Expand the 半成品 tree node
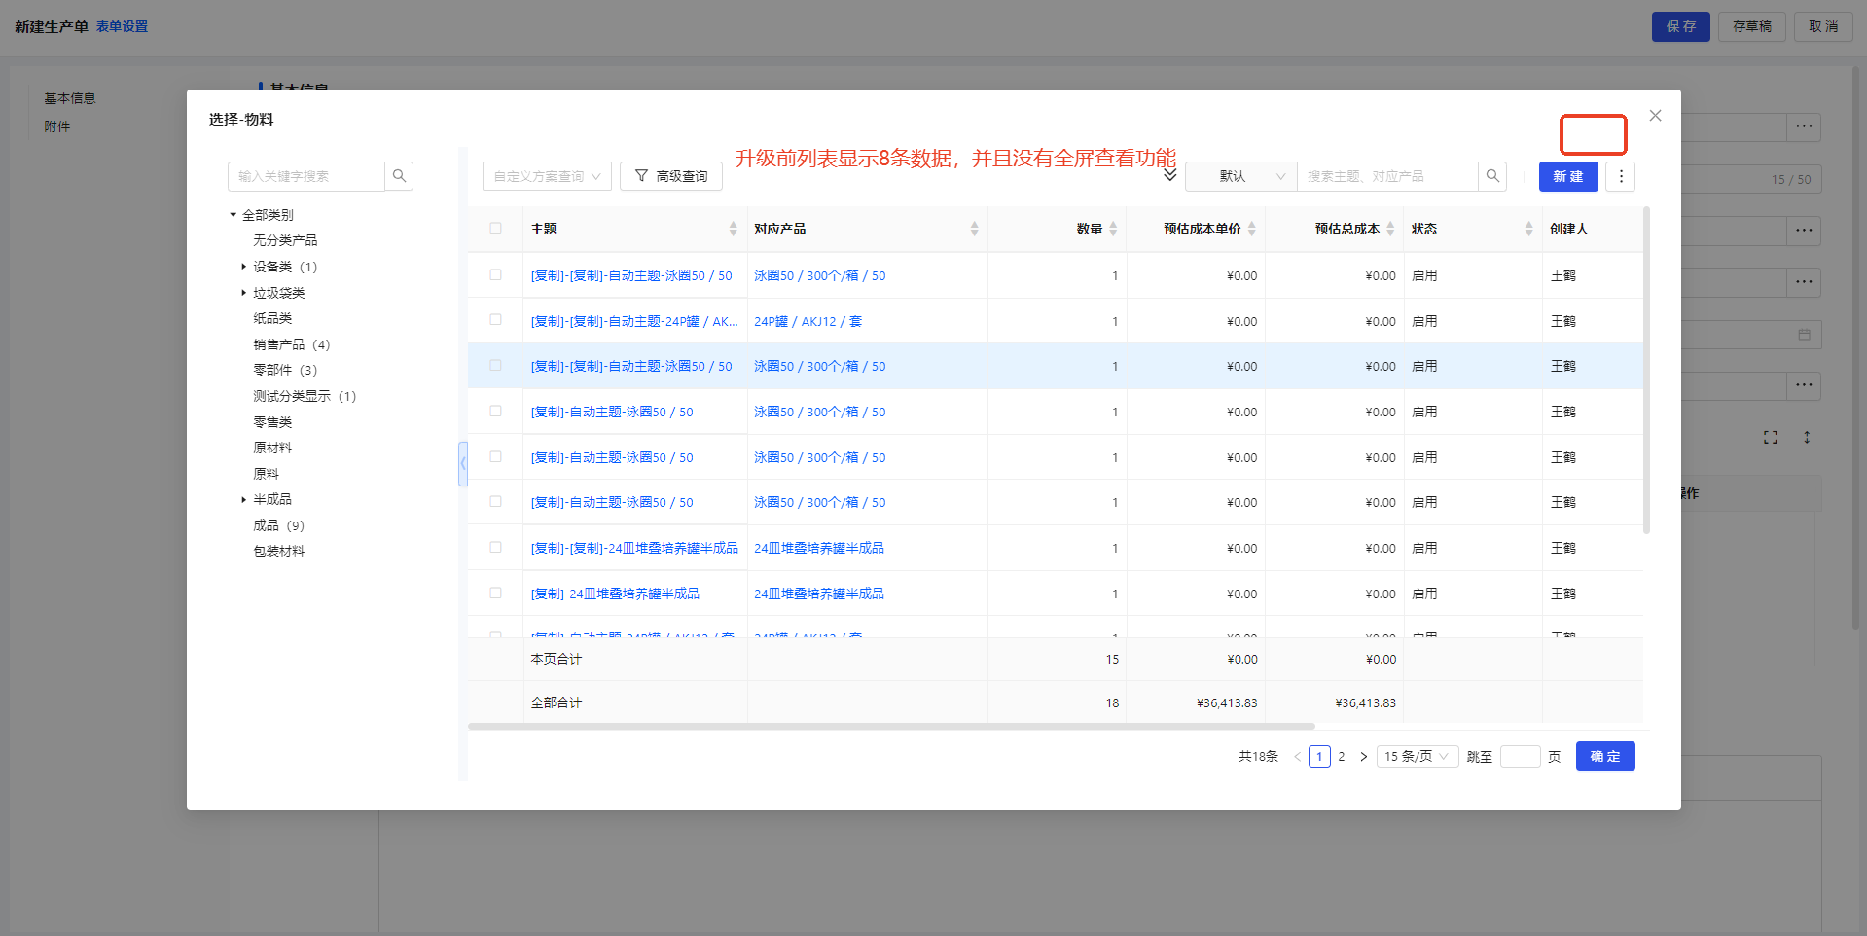The height and width of the screenshot is (936, 1867). [x=243, y=499]
